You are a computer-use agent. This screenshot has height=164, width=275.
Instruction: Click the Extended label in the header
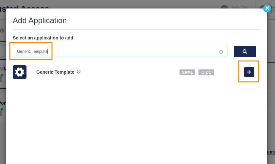tap(240, 7)
